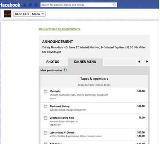Click the $10.00 Meatballs price

tap(141, 91)
